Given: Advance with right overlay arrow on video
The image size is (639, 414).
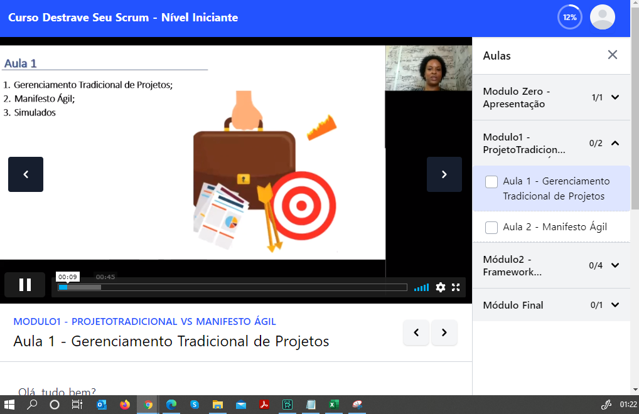Looking at the screenshot, I should (x=444, y=174).
